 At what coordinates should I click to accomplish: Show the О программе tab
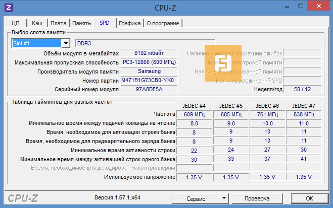click(x=163, y=23)
